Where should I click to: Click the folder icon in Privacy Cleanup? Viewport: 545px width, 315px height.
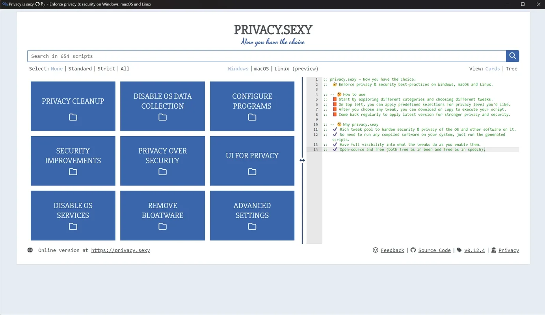[x=73, y=117]
